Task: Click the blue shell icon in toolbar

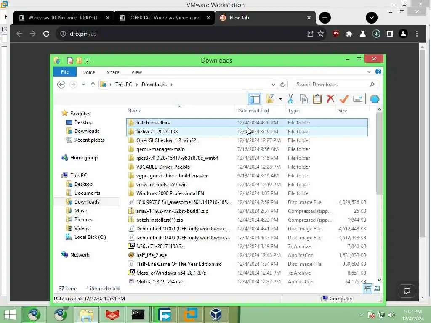Action: point(374,99)
